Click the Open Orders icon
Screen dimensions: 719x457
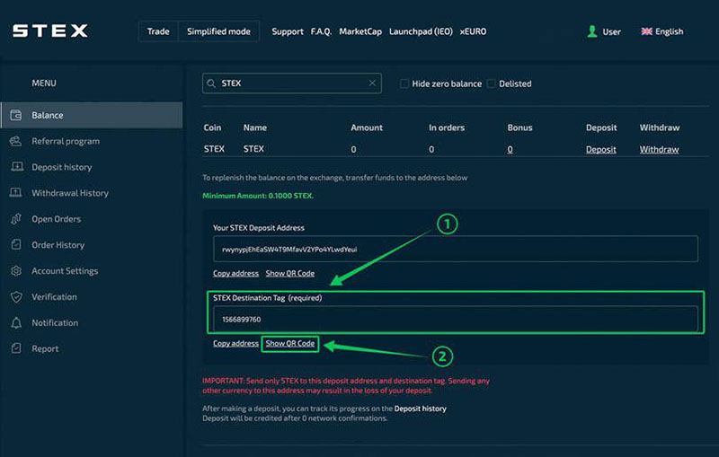[x=16, y=219]
